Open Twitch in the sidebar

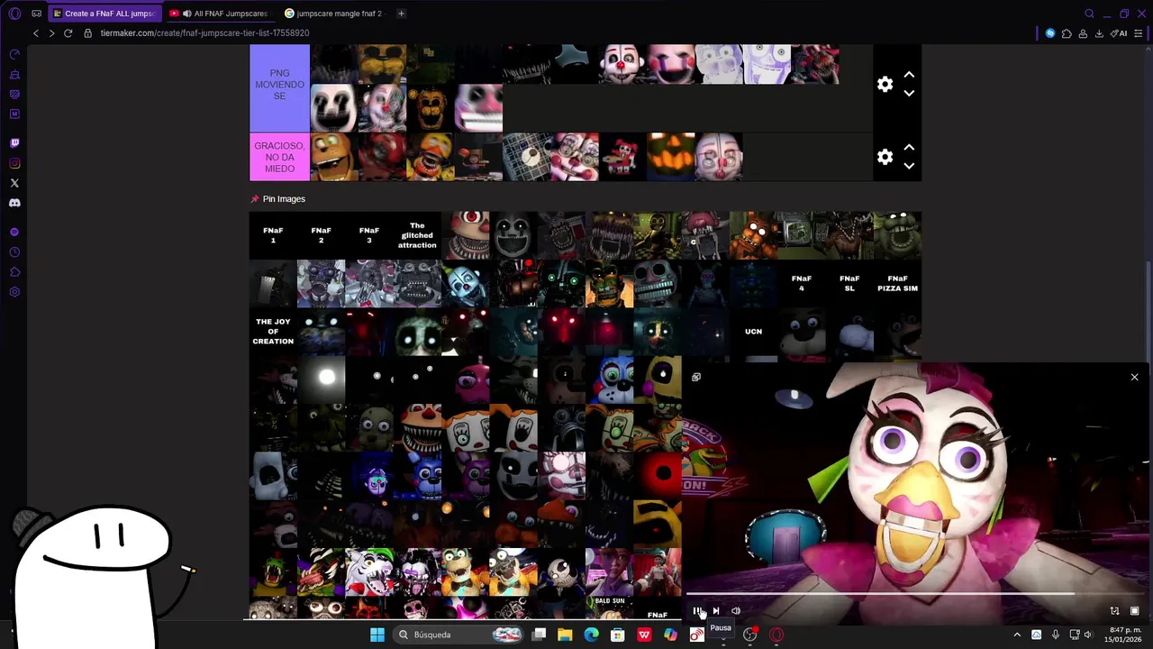coord(14,142)
